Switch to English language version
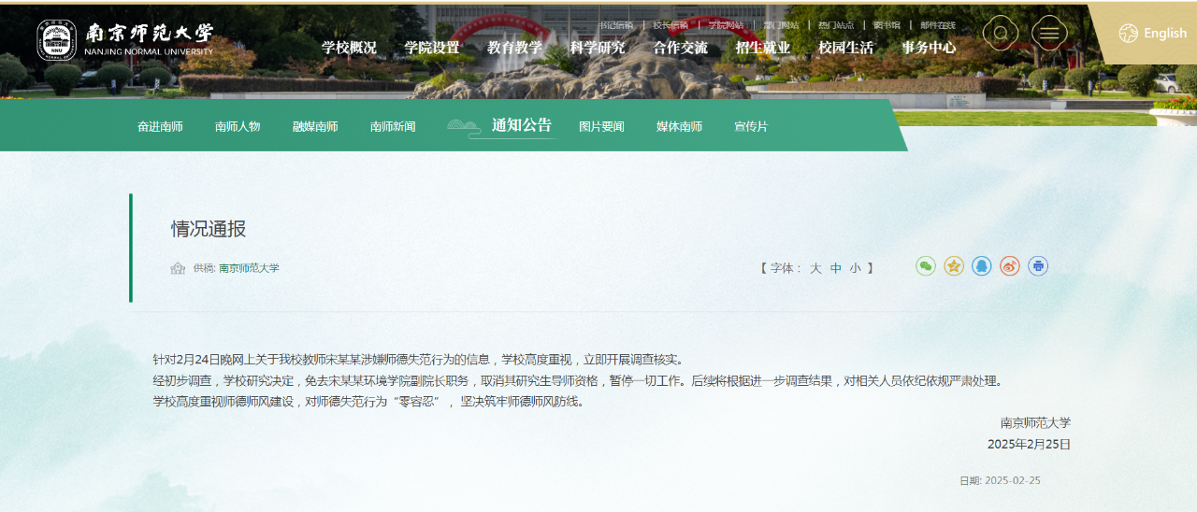 click(x=1153, y=34)
